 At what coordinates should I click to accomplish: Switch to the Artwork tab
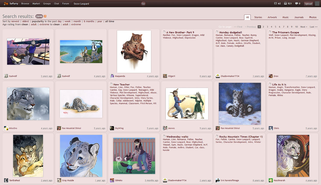[x=272, y=17]
